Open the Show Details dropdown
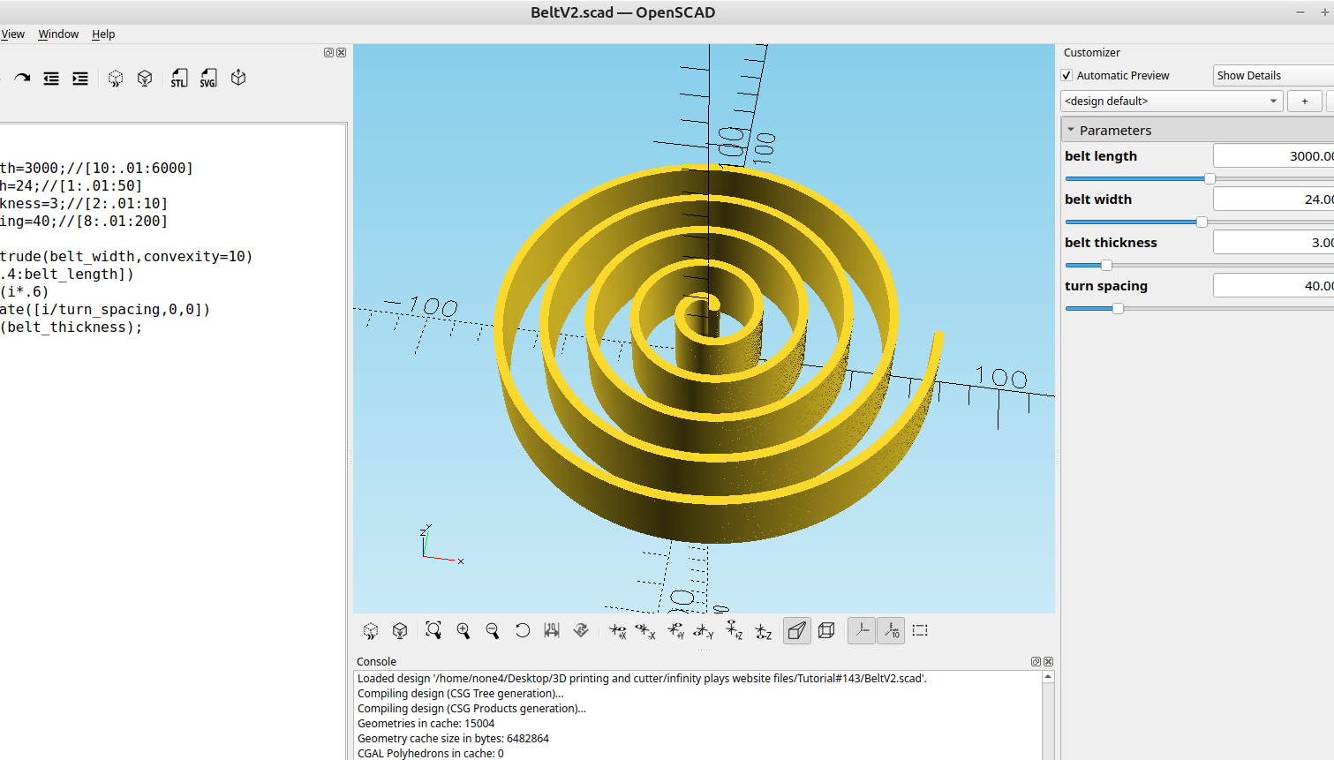Image resolution: width=1334 pixels, height=760 pixels. point(1271,75)
